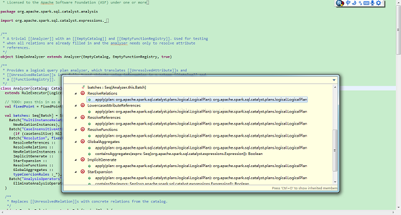This screenshot has height=215, width=401.
Task: Collapse the GlobalAggregates node
Action: [x=76, y=141]
